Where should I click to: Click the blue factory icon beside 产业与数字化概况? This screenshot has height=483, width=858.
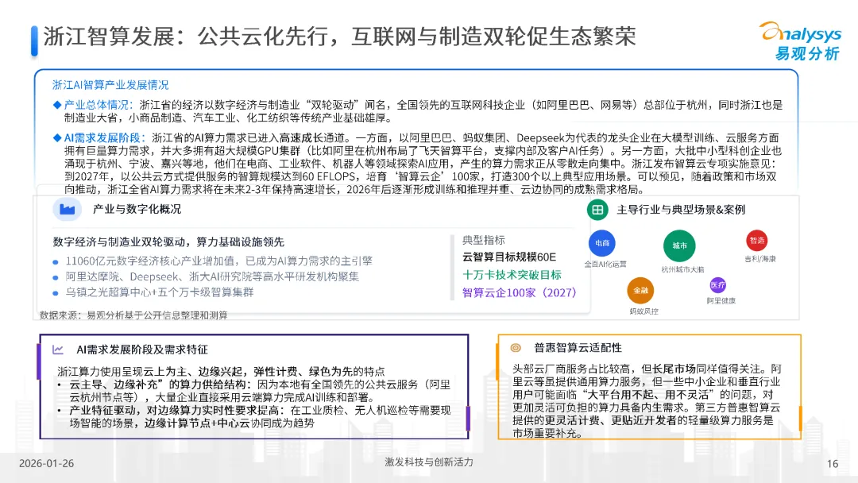coord(68,209)
